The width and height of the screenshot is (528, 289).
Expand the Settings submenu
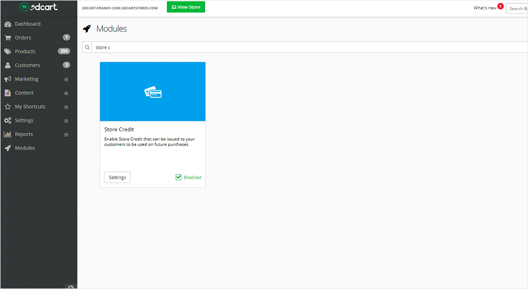click(66, 121)
